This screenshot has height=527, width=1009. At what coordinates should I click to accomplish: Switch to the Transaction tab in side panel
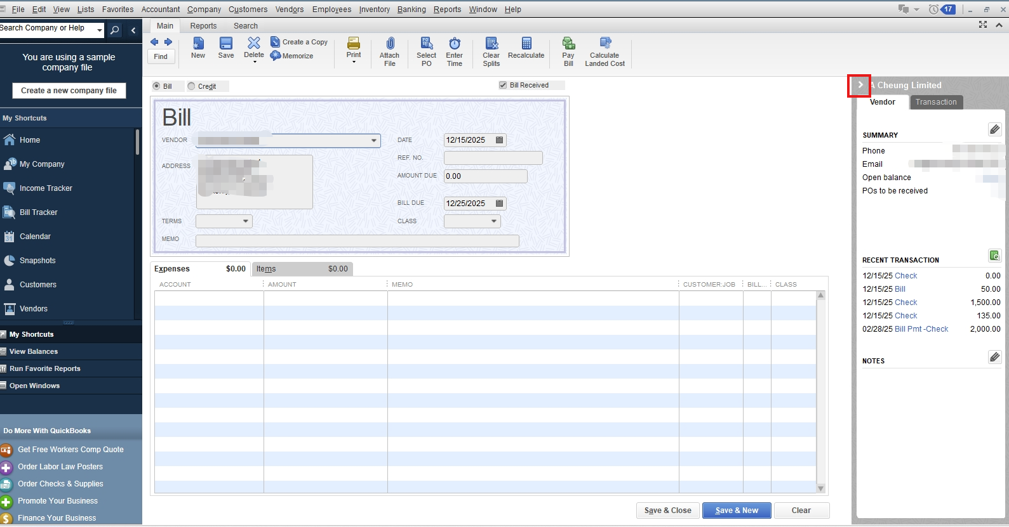click(x=936, y=102)
